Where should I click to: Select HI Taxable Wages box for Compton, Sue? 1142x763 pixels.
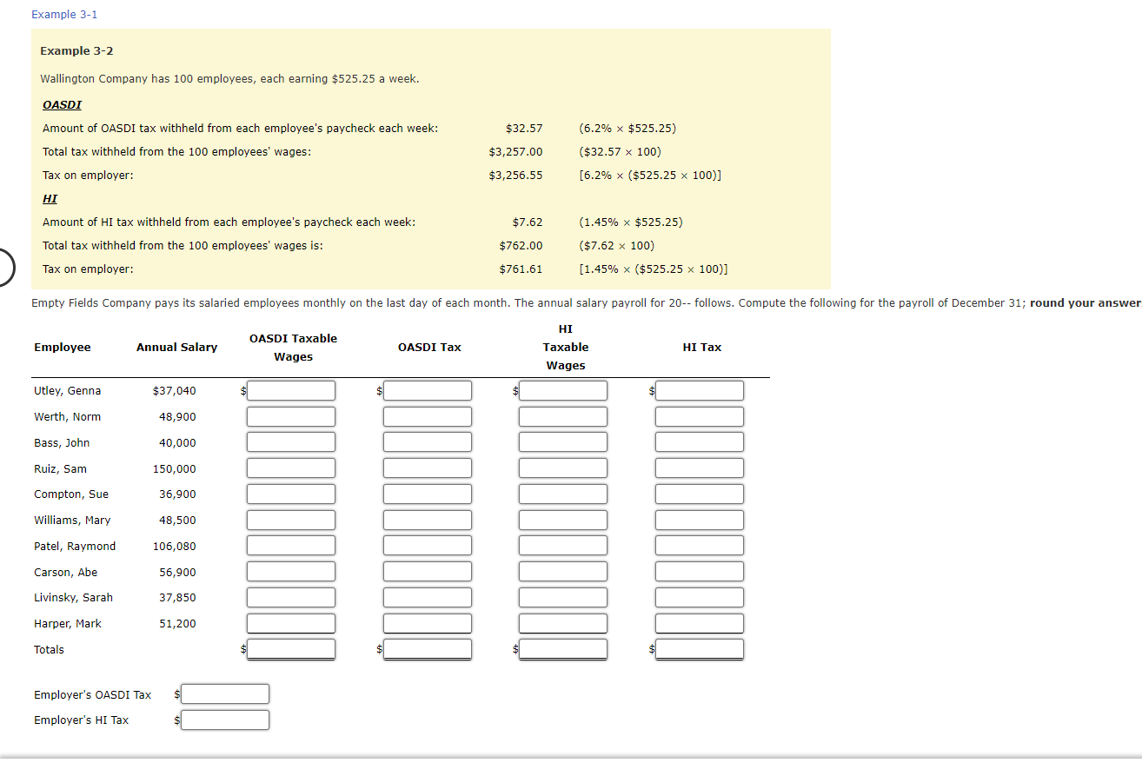[x=563, y=494]
